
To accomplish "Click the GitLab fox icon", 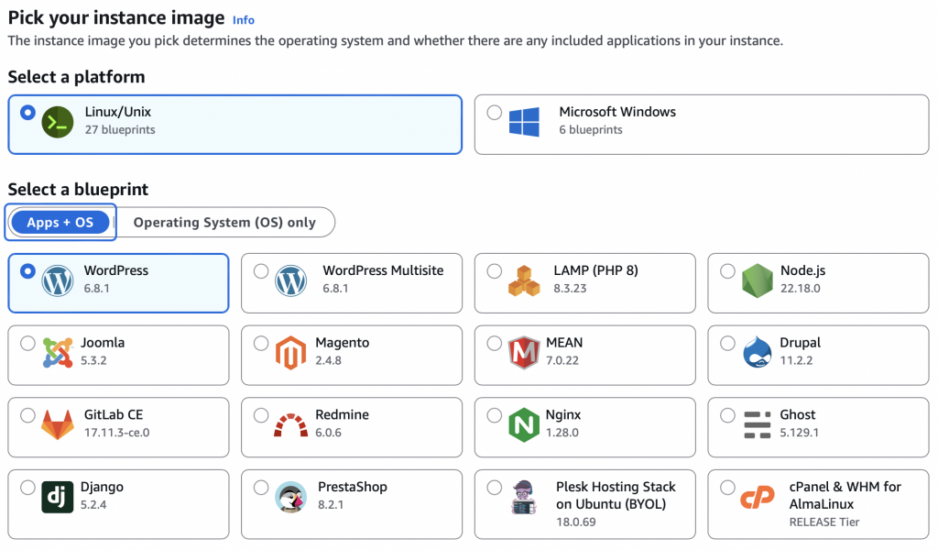I will pyautogui.click(x=57, y=425).
